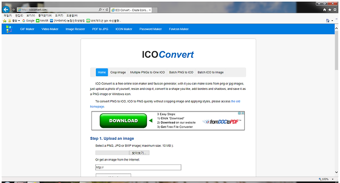The image size is (340, 183).
Task: Open the 즐겨찾기(A) menu
Action: 45,16
